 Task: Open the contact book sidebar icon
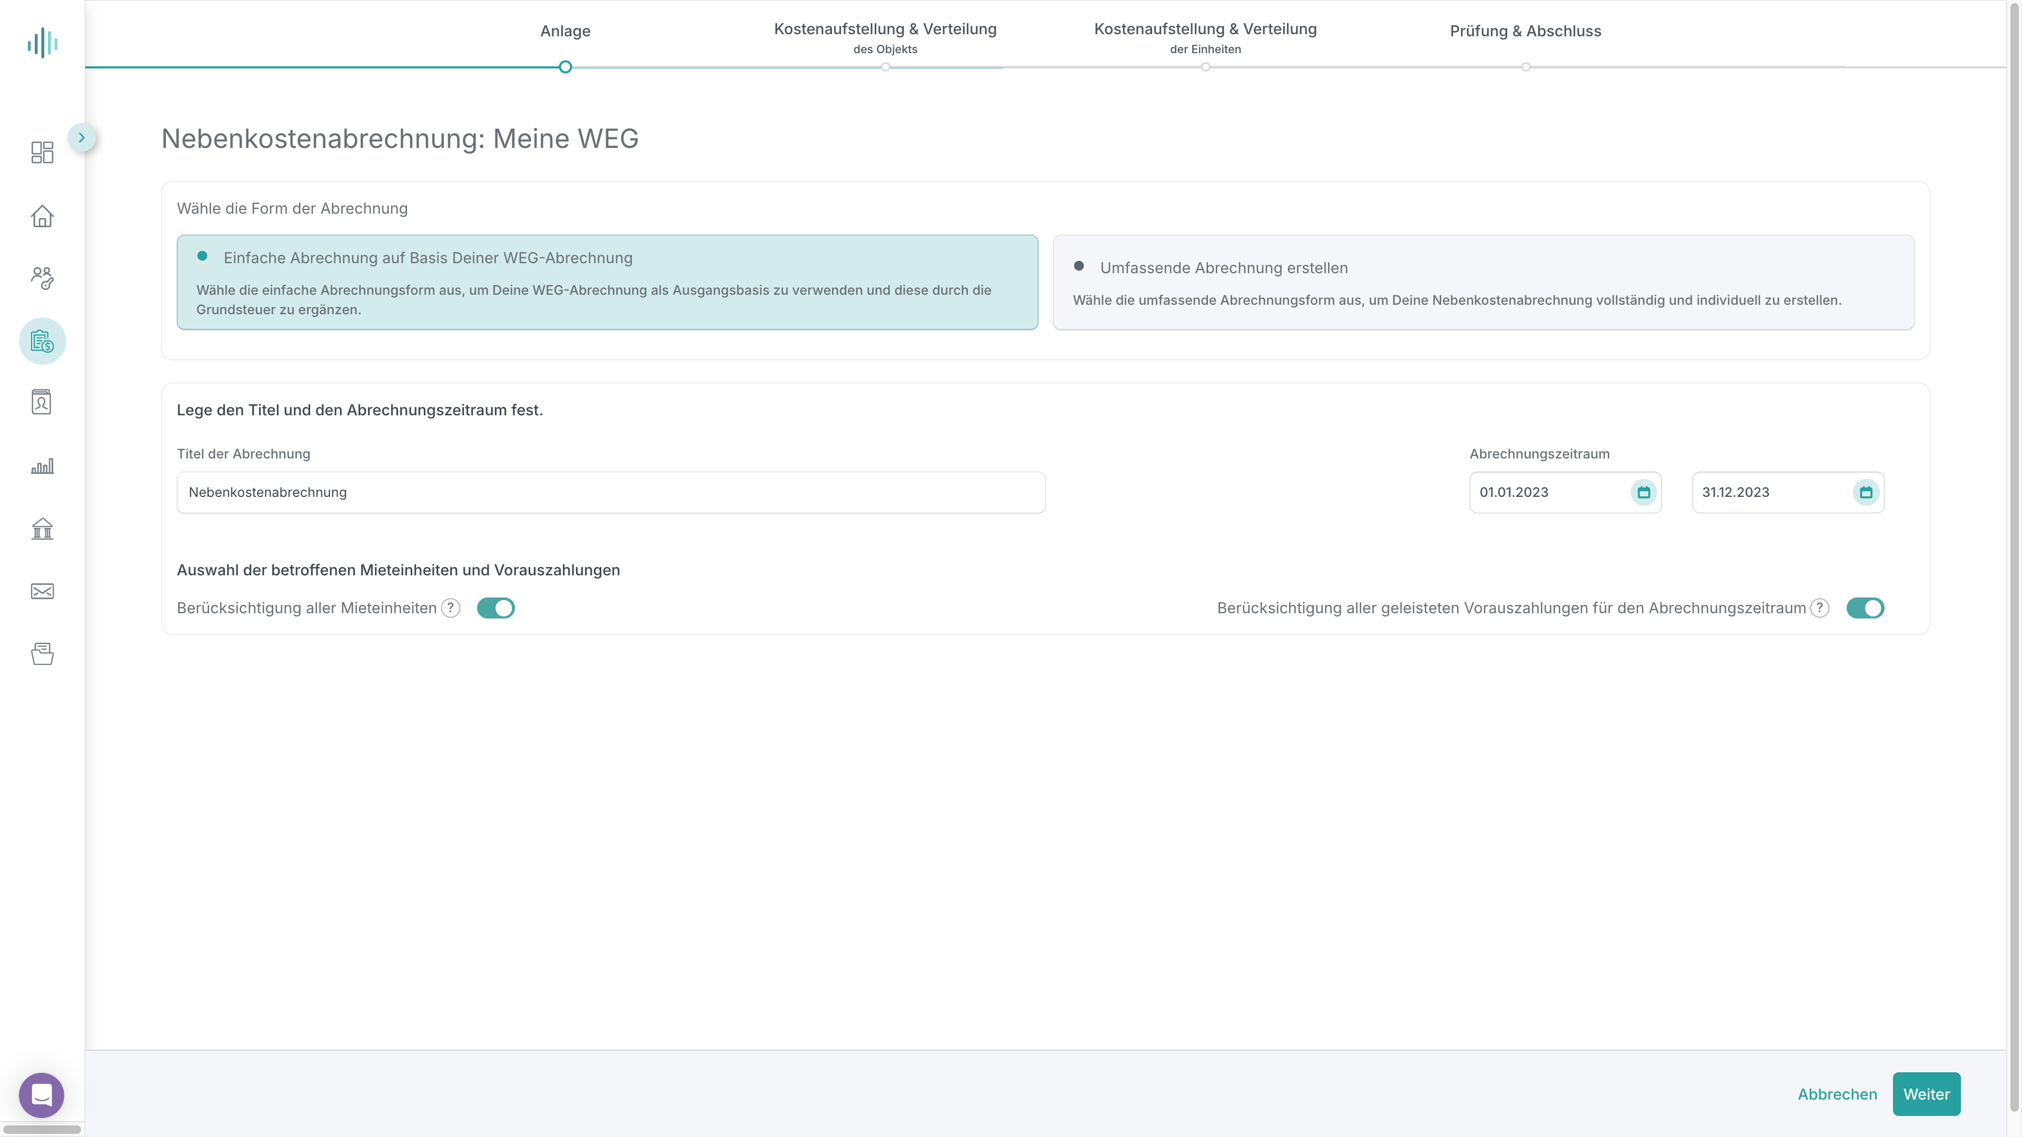point(42,402)
